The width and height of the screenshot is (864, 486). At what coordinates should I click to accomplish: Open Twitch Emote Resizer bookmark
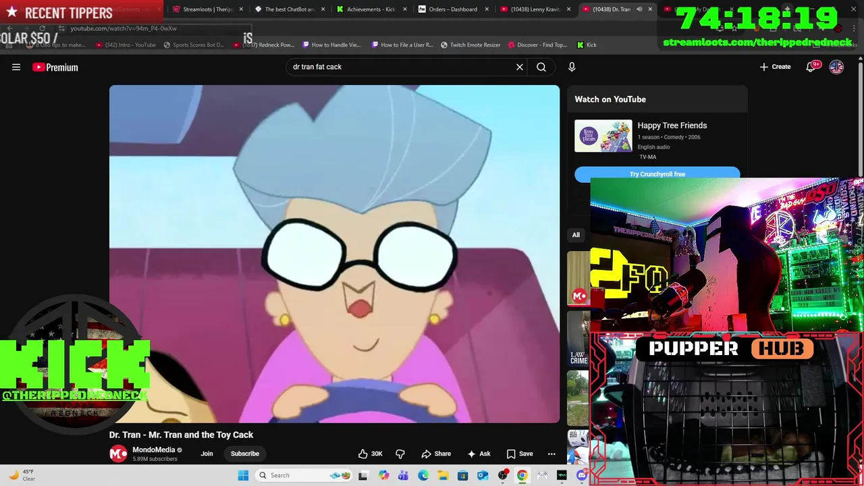click(470, 45)
